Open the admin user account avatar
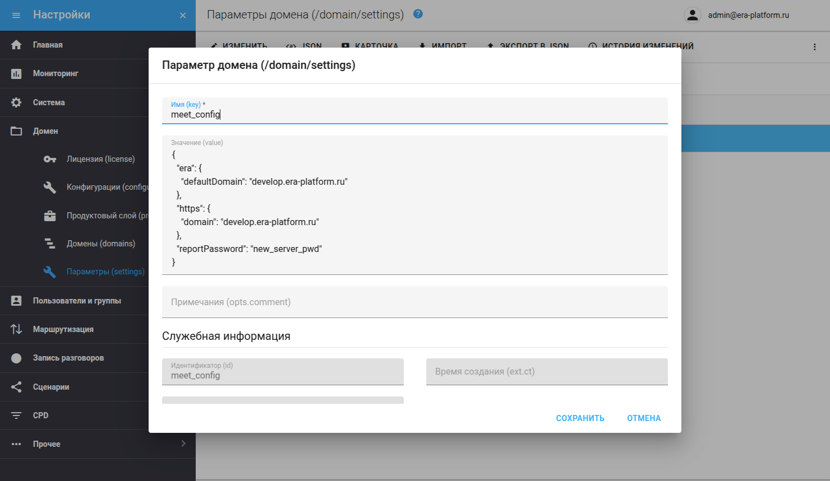The width and height of the screenshot is (830, 481). pyautogui.click(x=693, y=15)
